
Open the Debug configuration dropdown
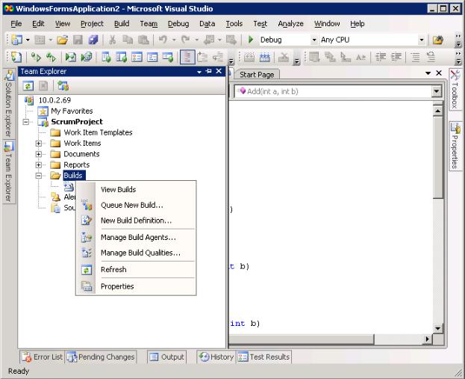coord(313,40)
